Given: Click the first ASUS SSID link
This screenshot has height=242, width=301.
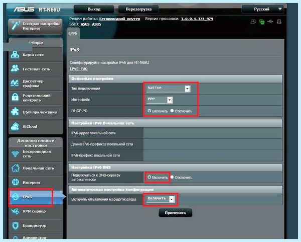Looking at the screenshot, I should (85, 24).
